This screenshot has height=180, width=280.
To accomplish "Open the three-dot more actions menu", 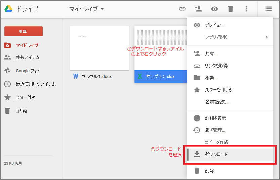I will click(247, 9).
